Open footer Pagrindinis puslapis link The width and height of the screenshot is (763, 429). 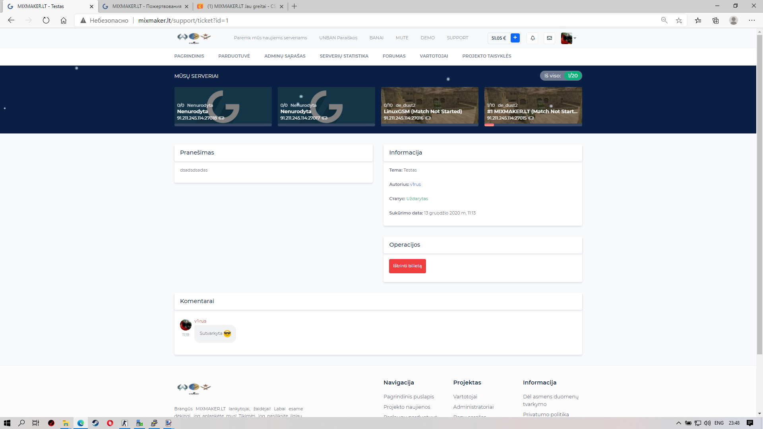click(x=409, y=396)
